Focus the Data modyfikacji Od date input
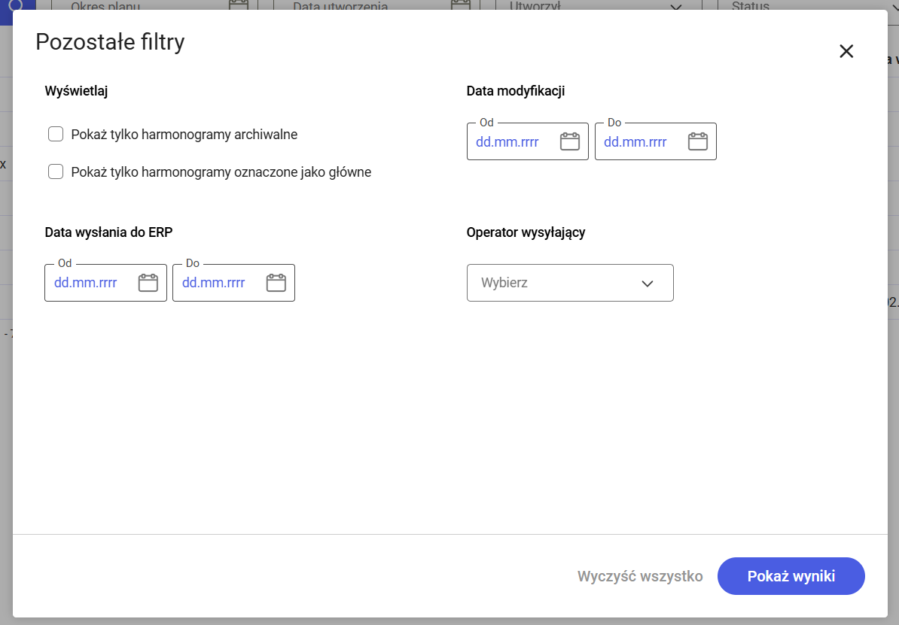 [507, 141]
